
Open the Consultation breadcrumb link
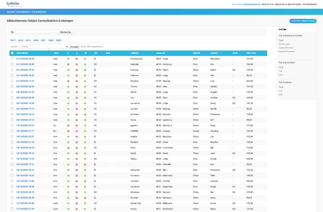(23, 12)
